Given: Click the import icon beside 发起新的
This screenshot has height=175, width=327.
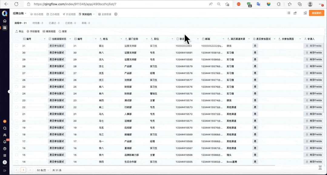Looking at the screenshot, I should point(305,13).
